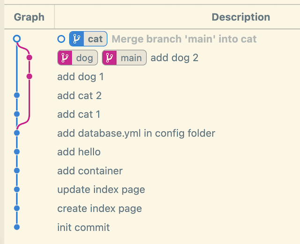Click the Graph column header

(29, 17)
